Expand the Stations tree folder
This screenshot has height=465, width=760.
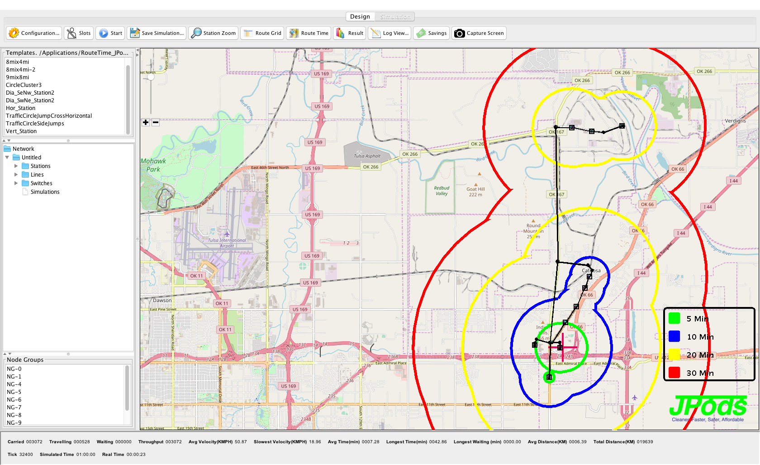tap(16, 166)
